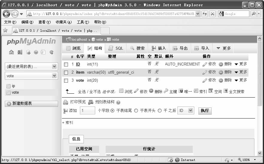Click the 新建数据表 create table button

pyautogui.click(x=31, y=104)
